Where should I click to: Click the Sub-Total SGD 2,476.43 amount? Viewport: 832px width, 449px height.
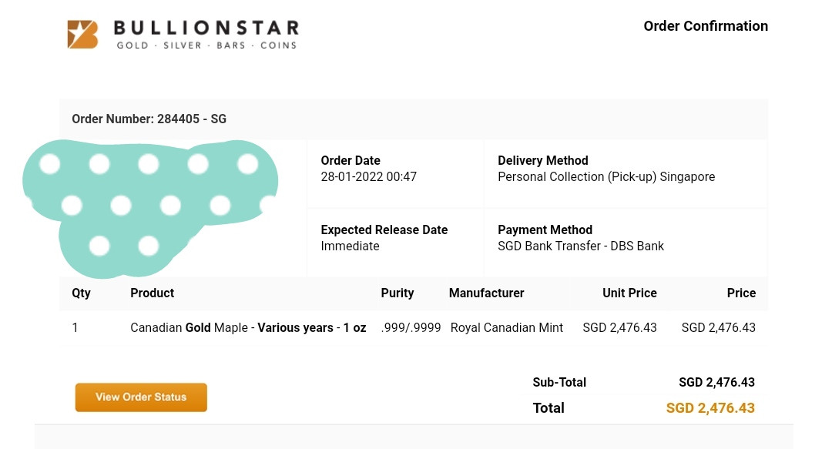coord(716,383)
